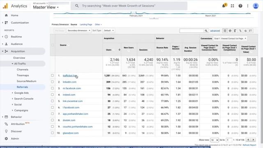Check the app.joinhandshake.com row checkbox
This screenshot has height=148, width=263.
click(x=53, y=114)
